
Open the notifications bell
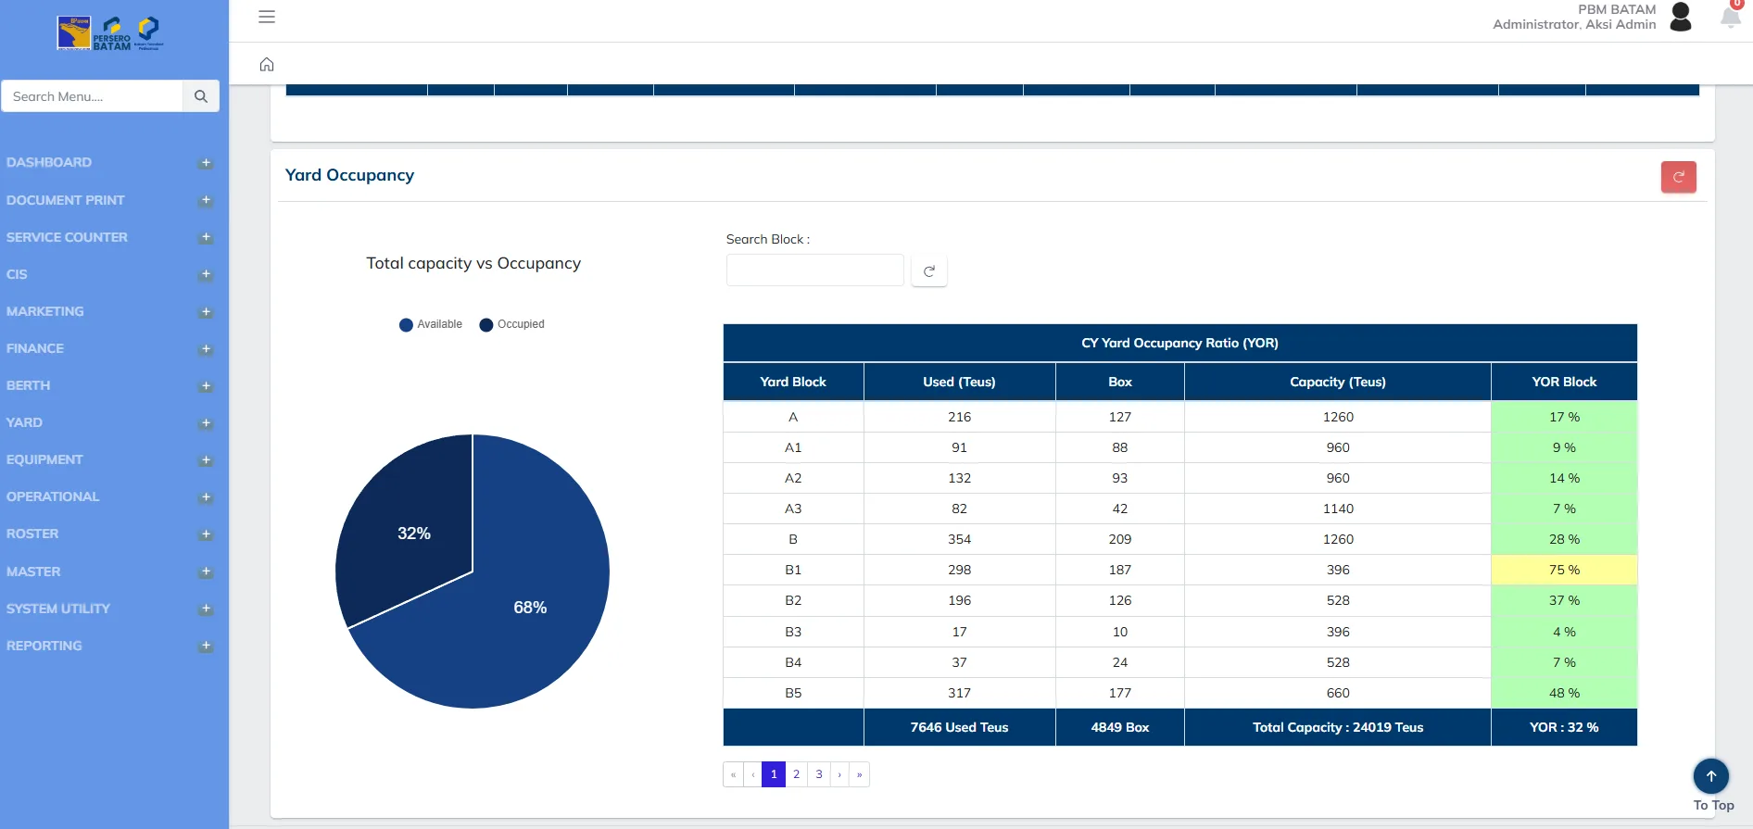(x=1730, y=17)
